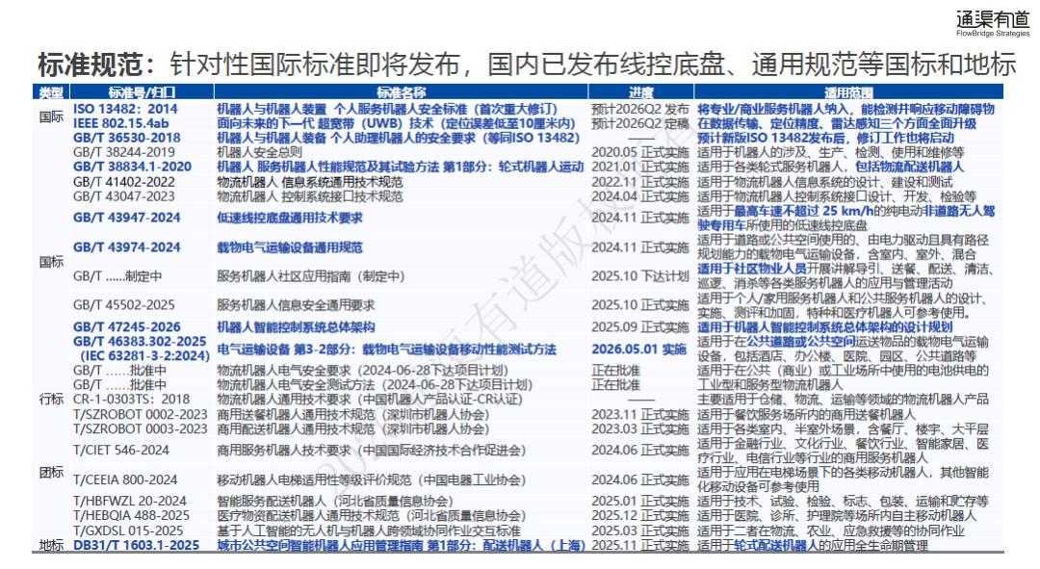Viewport: 1040px width, 569px height.
Task: Click the GB/T ……制定中 cell
Action: [x=117, y=276]
